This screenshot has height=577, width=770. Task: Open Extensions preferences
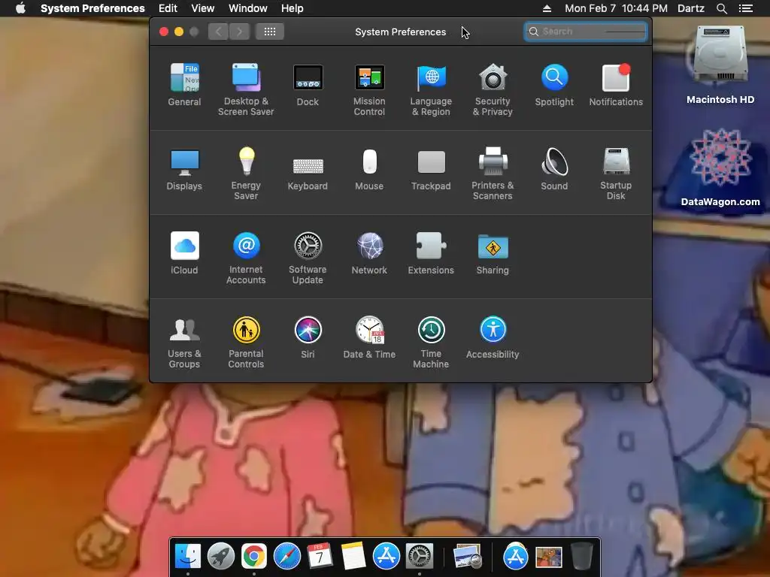coord(431,253)
